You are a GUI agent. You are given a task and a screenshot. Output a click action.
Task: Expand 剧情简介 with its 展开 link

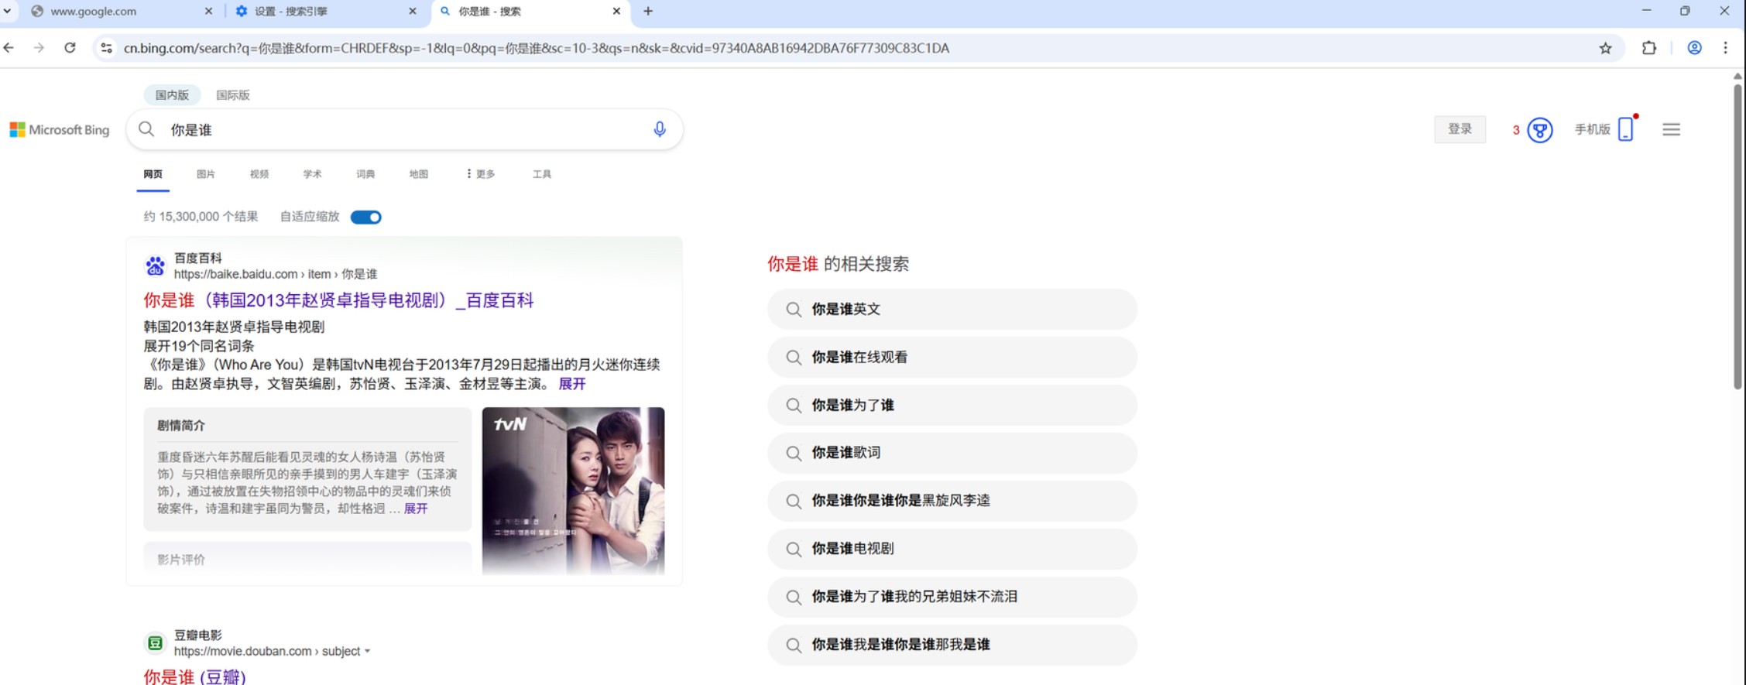416,509
